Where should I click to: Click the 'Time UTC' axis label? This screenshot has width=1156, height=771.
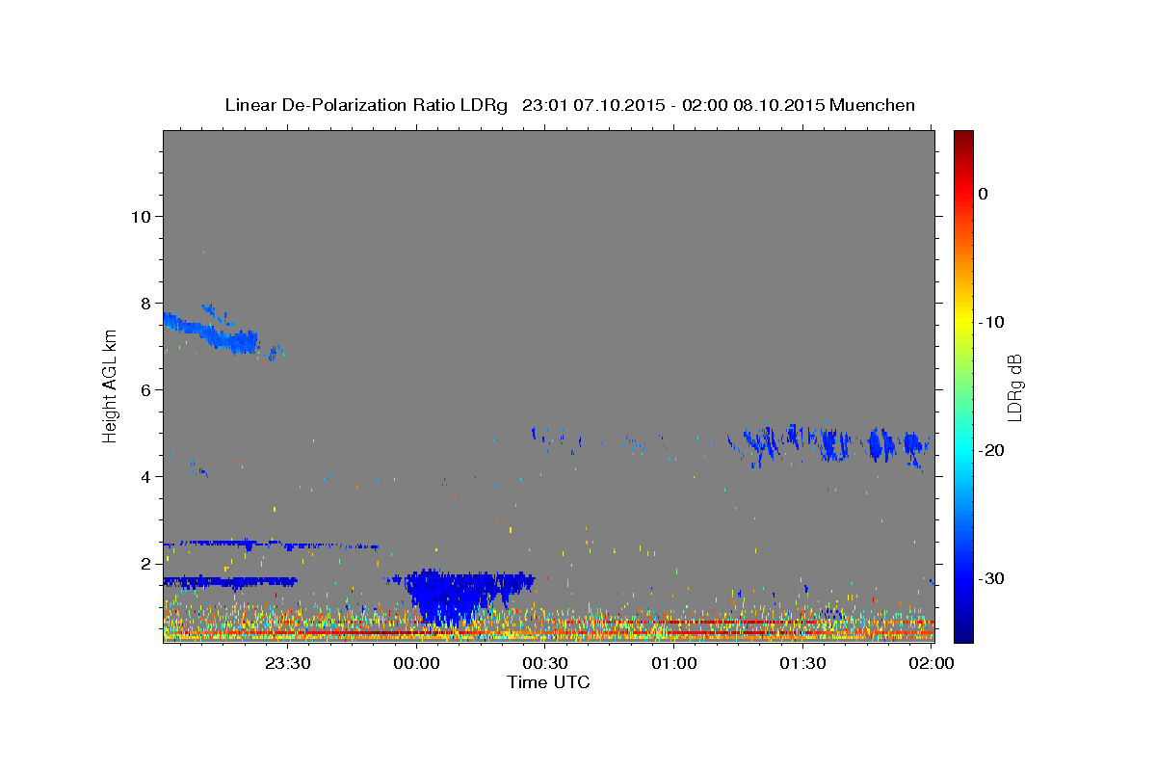548,682
